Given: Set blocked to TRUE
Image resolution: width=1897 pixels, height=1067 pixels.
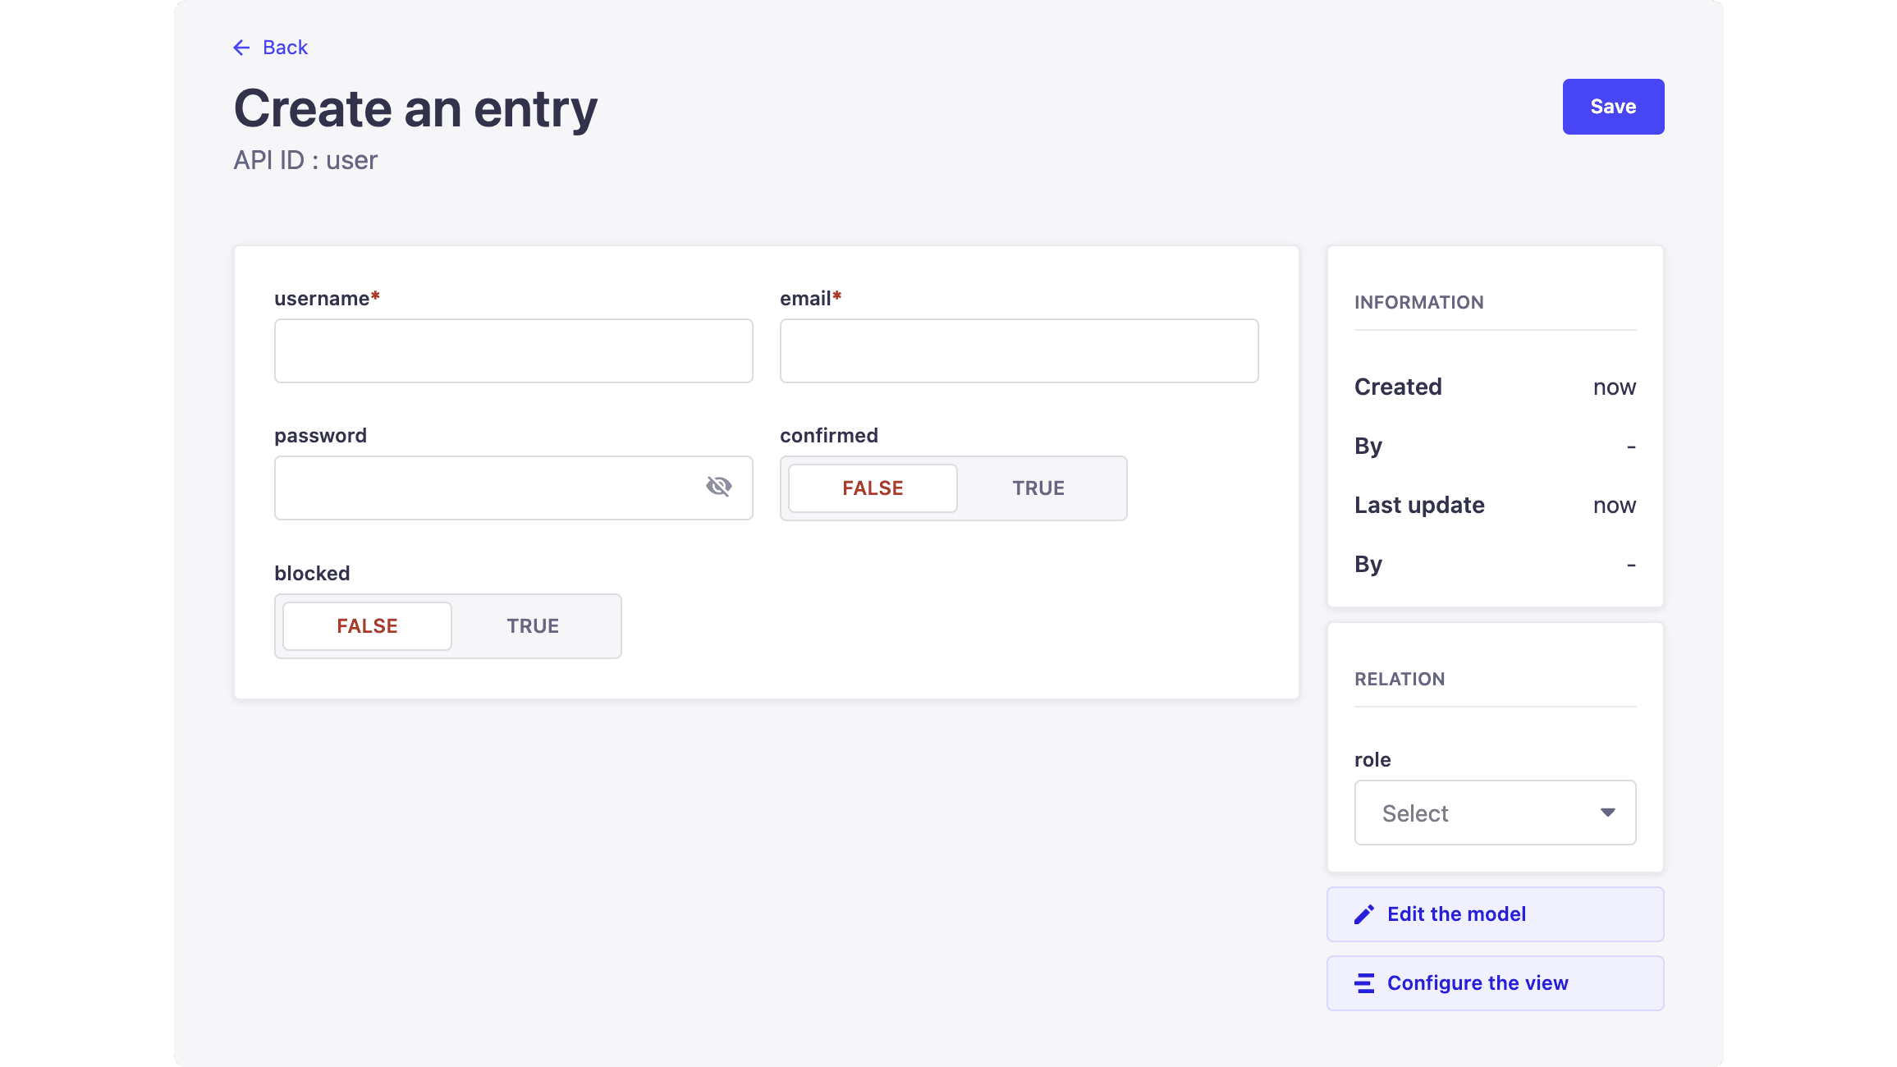Looking at the screenshot, I should (x=533, y=625).
